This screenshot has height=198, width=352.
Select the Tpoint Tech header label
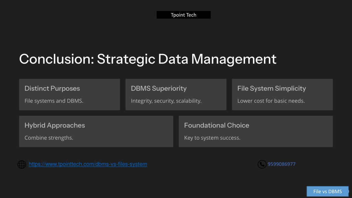point(184,15)
